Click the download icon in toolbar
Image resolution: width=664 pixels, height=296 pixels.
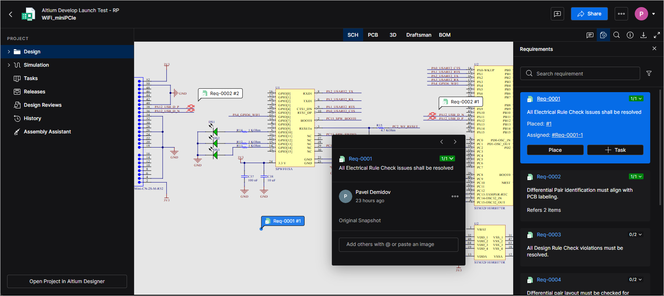pos(643,35)
